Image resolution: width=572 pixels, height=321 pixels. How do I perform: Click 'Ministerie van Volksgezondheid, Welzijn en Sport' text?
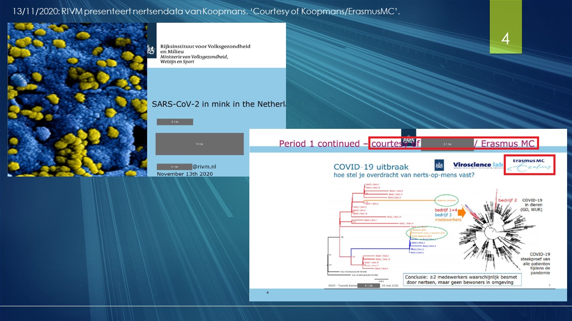point(194,59)
